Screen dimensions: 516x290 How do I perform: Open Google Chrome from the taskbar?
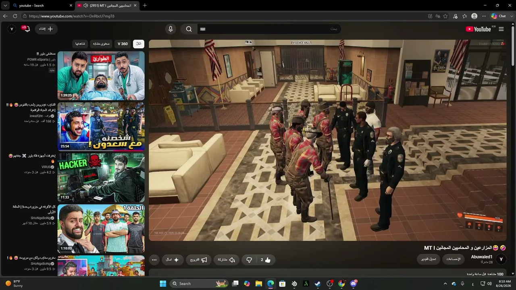342,284
